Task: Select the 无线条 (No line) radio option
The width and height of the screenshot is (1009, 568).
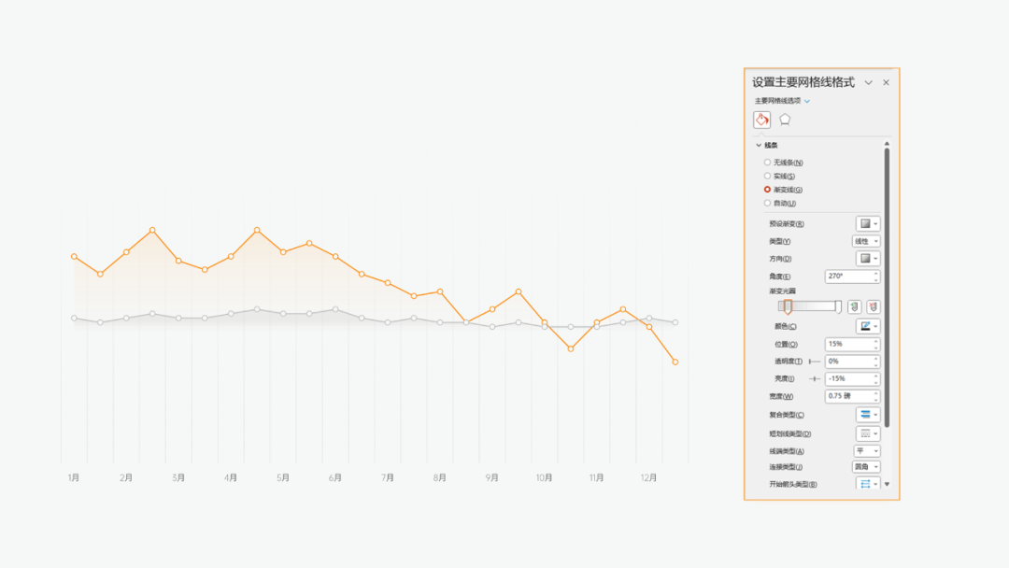Action: pos(768,163)
